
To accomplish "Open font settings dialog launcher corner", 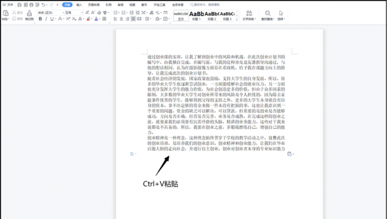I will click(x=110, y=23).
